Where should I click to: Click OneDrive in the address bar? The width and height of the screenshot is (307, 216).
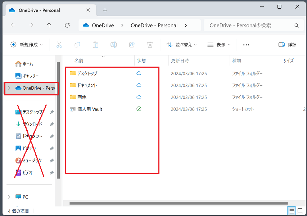[x=103, y=26]
